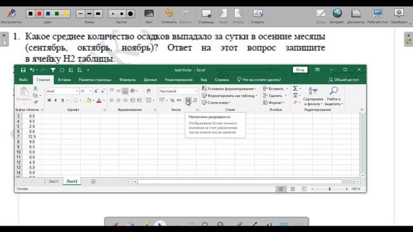Click the fill color bucket icon
413x232 pixels.
click(x=89, y=101)
